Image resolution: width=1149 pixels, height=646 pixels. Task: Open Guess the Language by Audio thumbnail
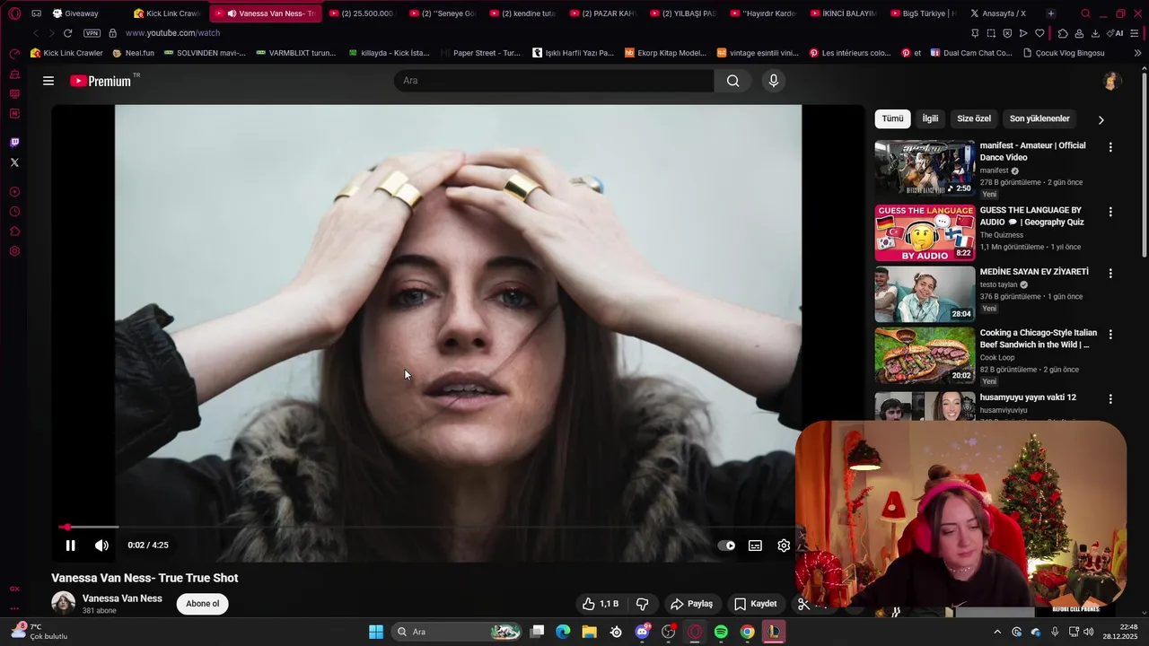click(925, 232)
